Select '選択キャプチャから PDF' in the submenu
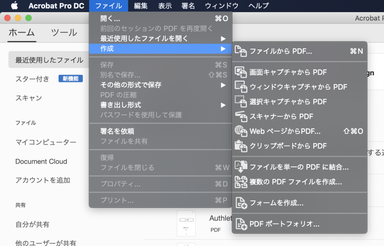384x246 pixels. click(x=300, y=101)
